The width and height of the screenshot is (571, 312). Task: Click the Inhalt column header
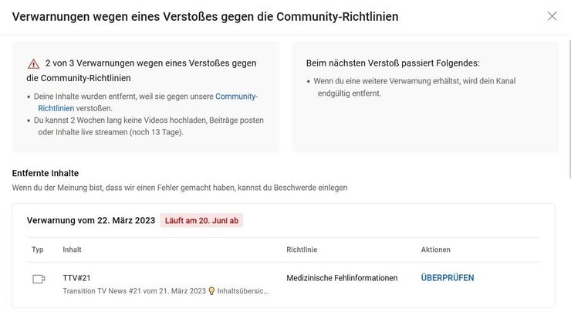72,249
